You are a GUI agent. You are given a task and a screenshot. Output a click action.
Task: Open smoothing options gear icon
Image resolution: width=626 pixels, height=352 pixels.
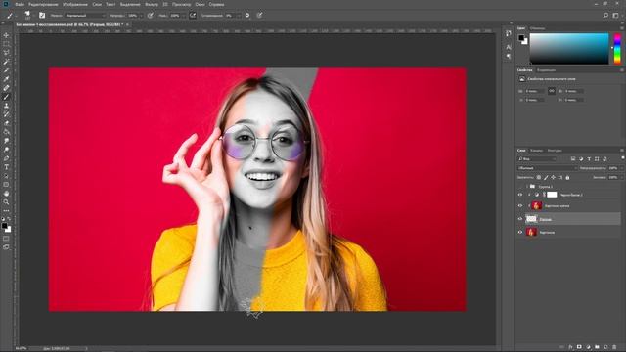point(247,16)
